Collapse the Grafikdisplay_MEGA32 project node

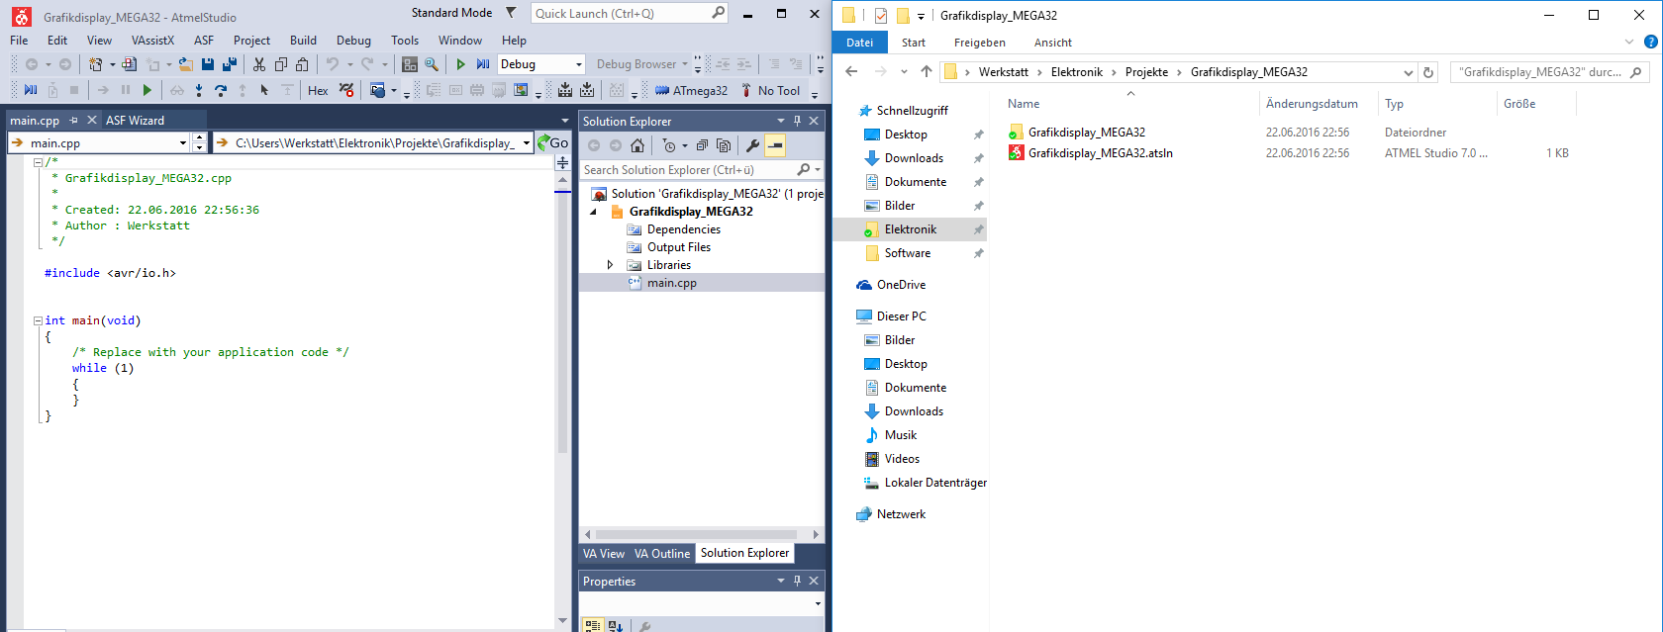(594, 212)
